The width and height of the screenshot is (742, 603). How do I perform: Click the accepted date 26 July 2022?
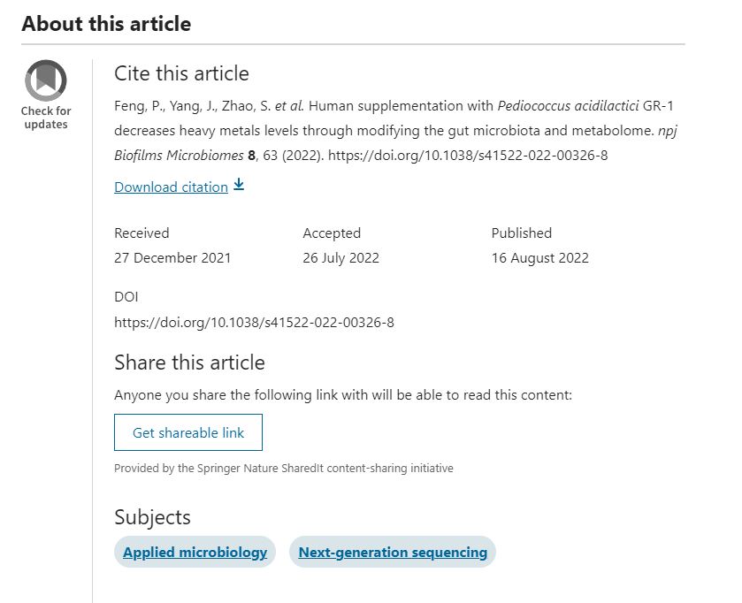pyautogui.click(x=340, y=258)
